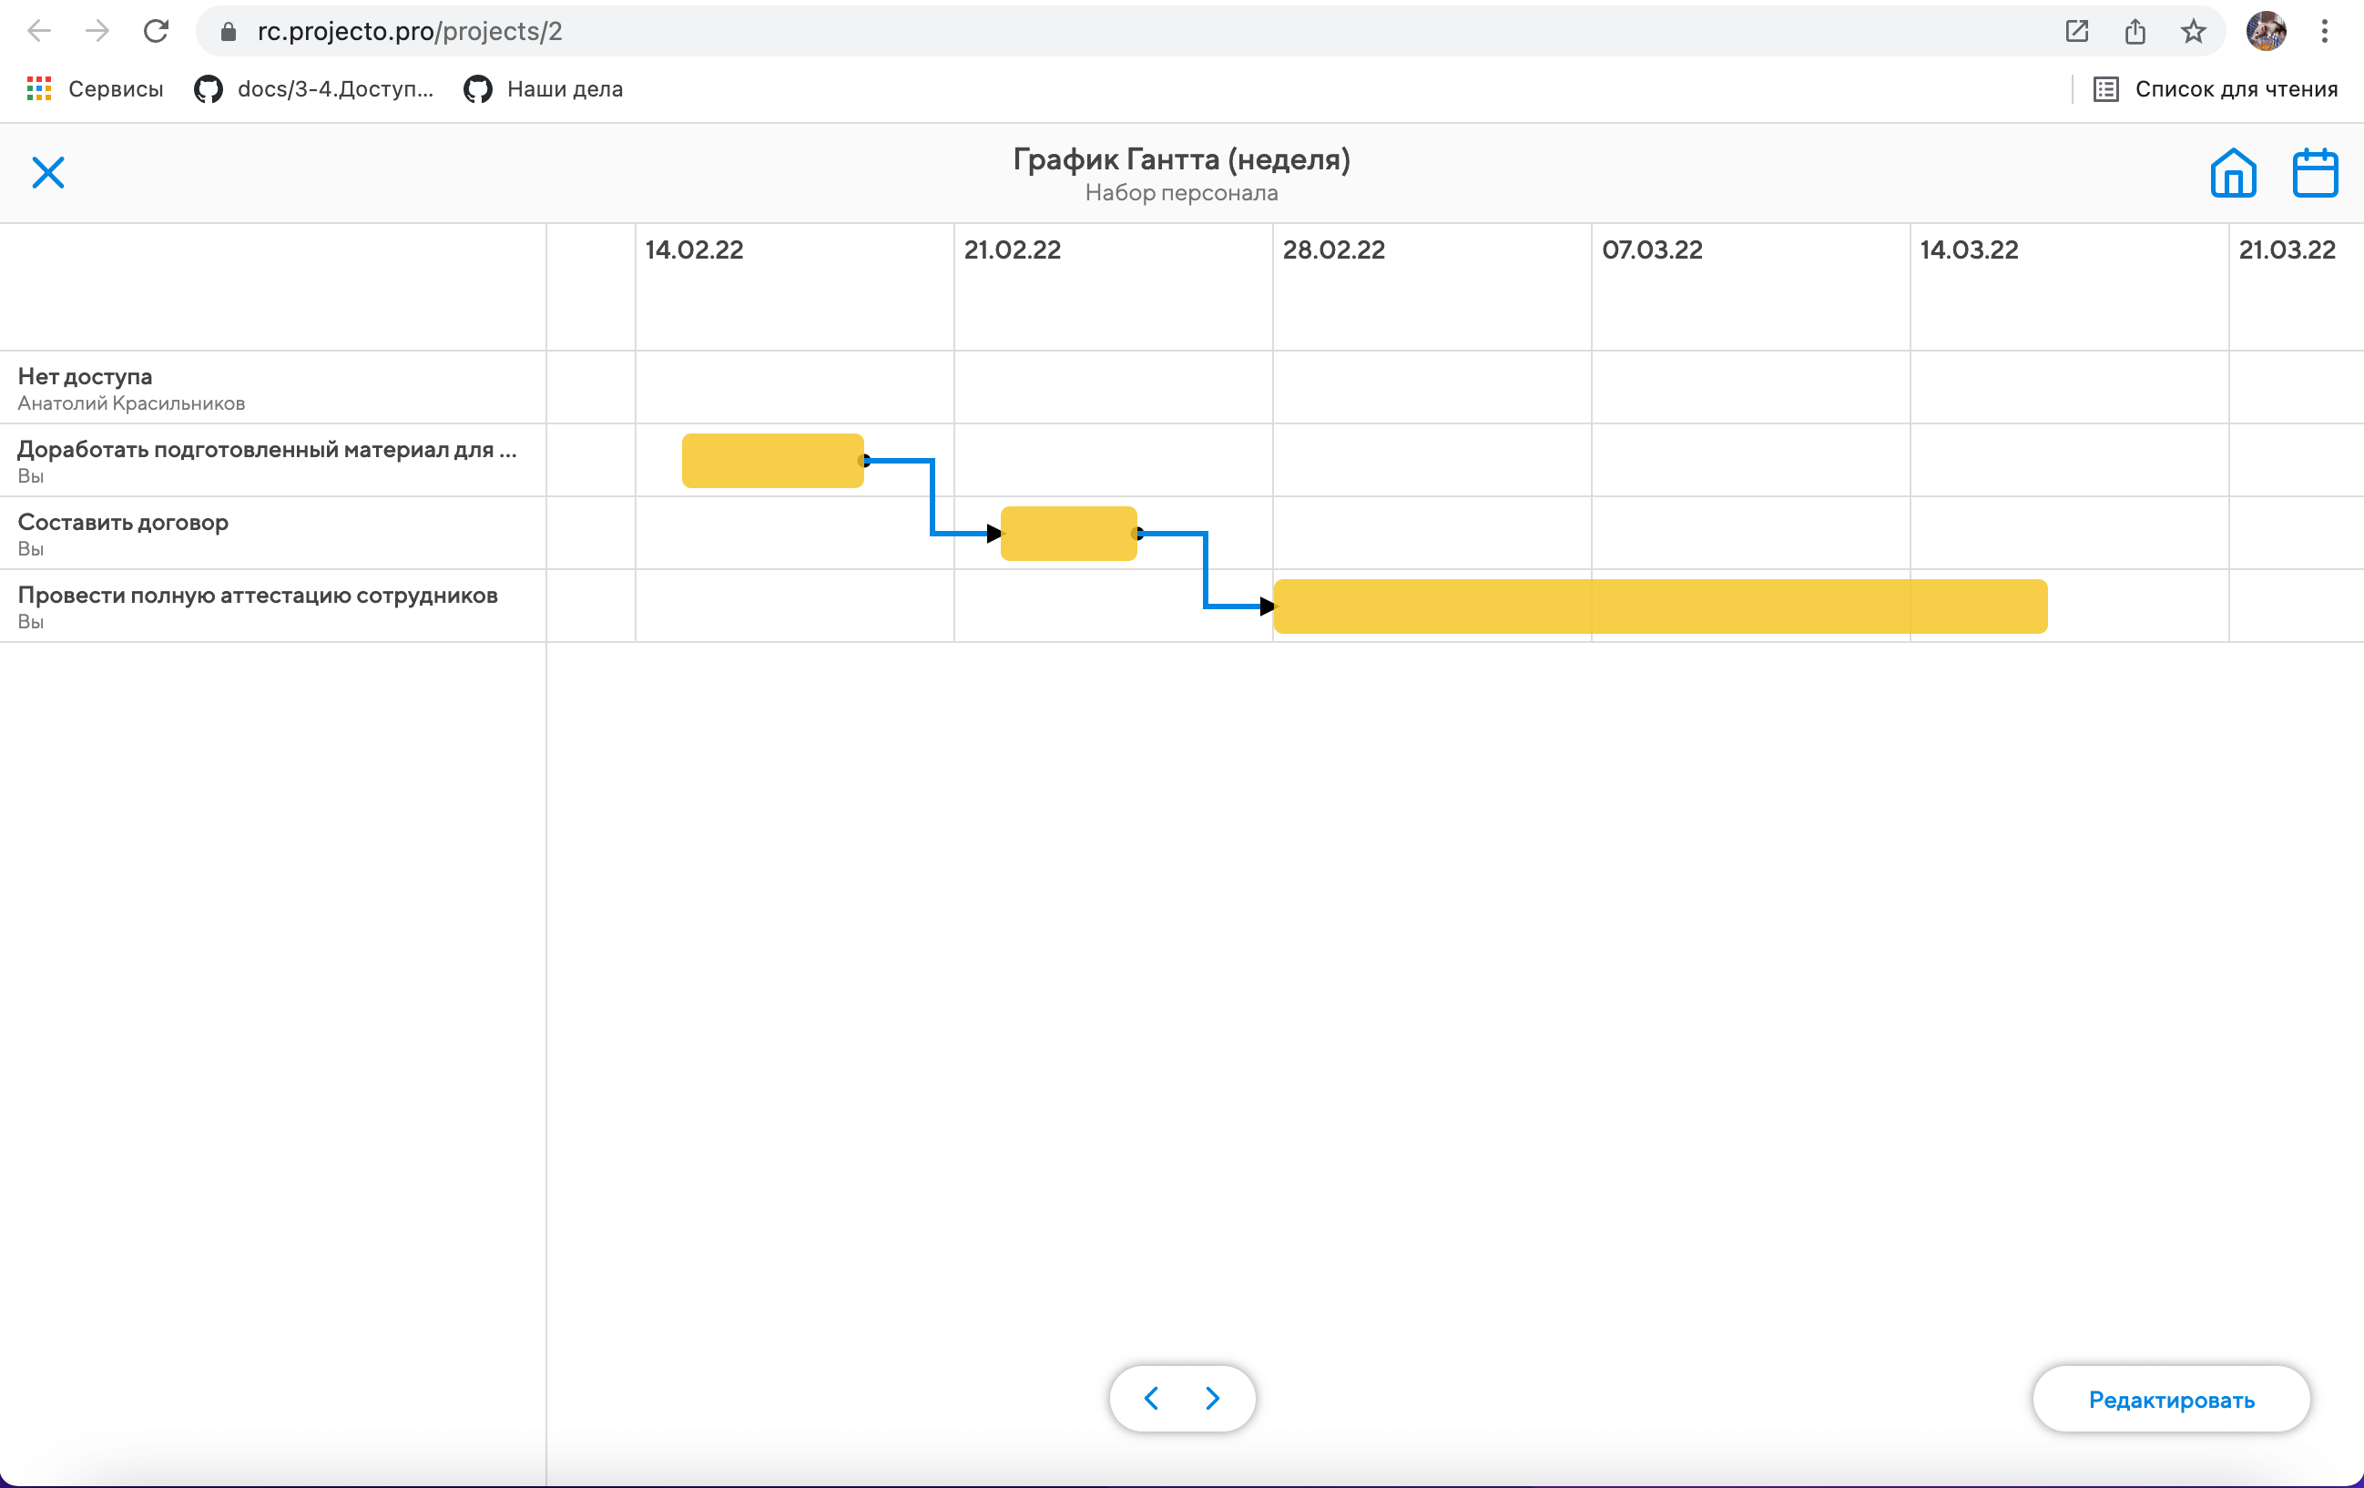The height and width of the screenshot is (1488, 2364).
Task: Open Chrome three-dot menu
Action: point(2324,31)
